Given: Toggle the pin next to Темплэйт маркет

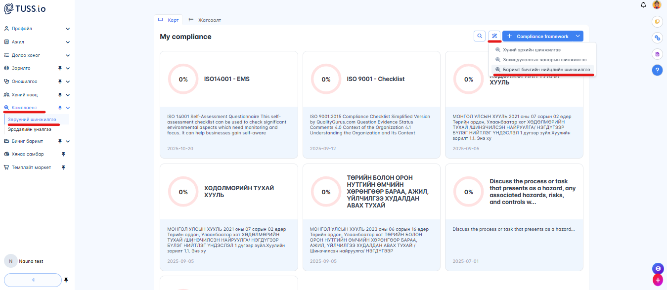Looking at the screenshot, I should tap(63, 167).
